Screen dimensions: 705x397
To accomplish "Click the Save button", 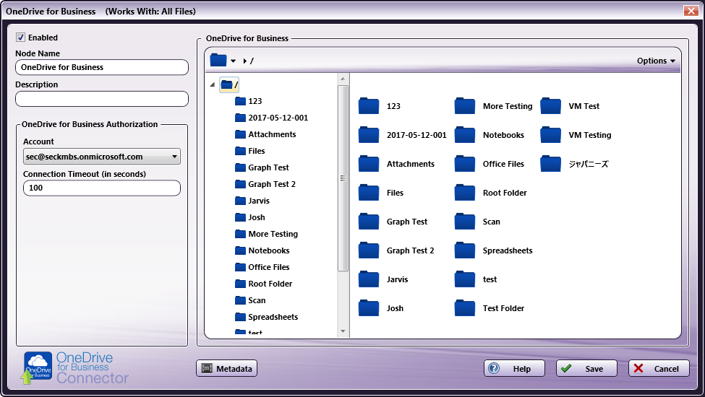I will point(586,368).
